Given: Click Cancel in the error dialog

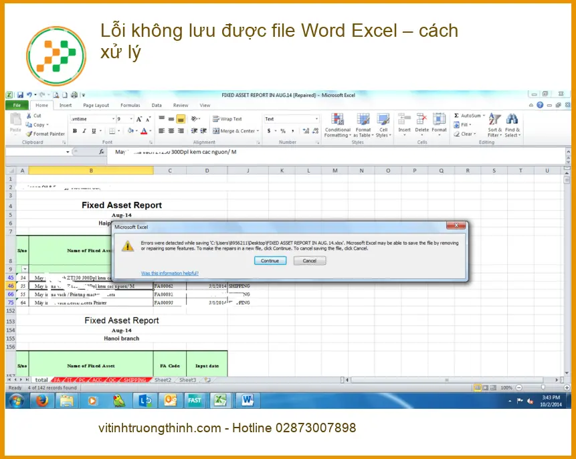Looking at the screenshot, I should (309, 261).
